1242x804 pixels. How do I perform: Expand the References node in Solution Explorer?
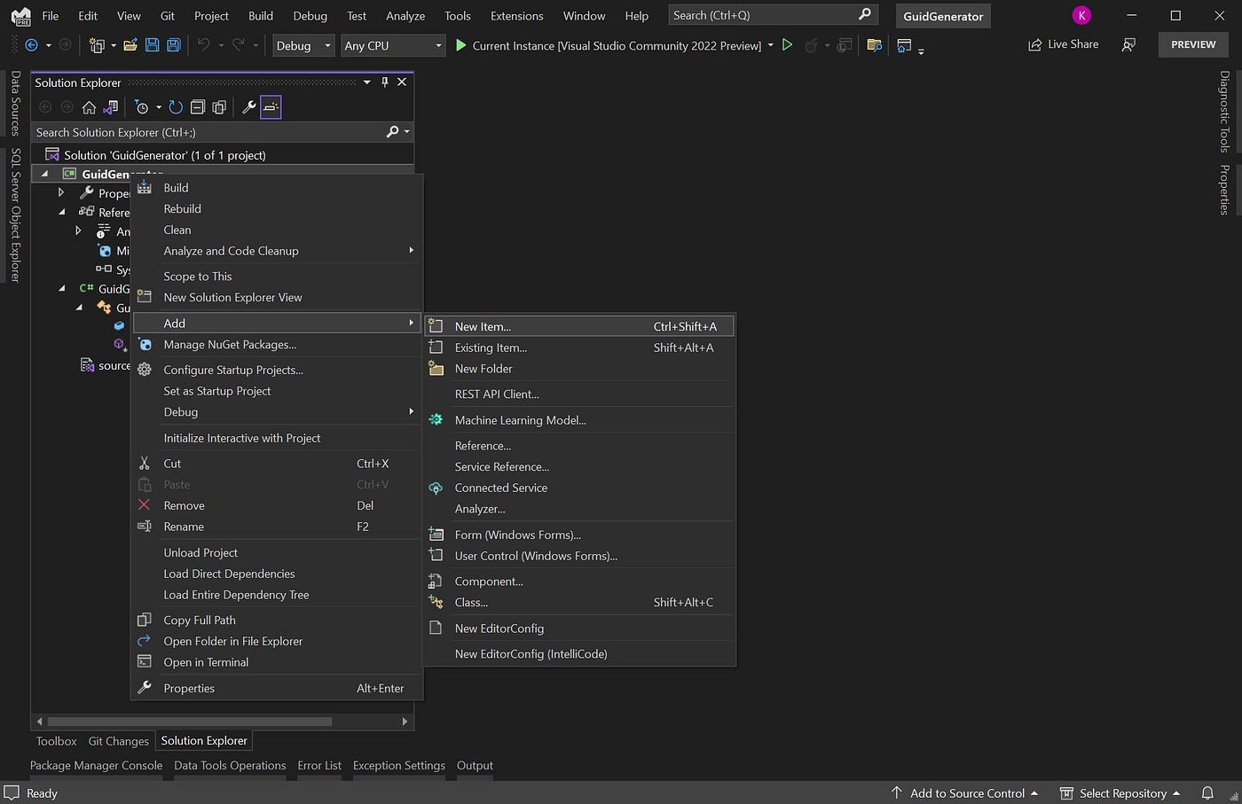coord(61,212)
